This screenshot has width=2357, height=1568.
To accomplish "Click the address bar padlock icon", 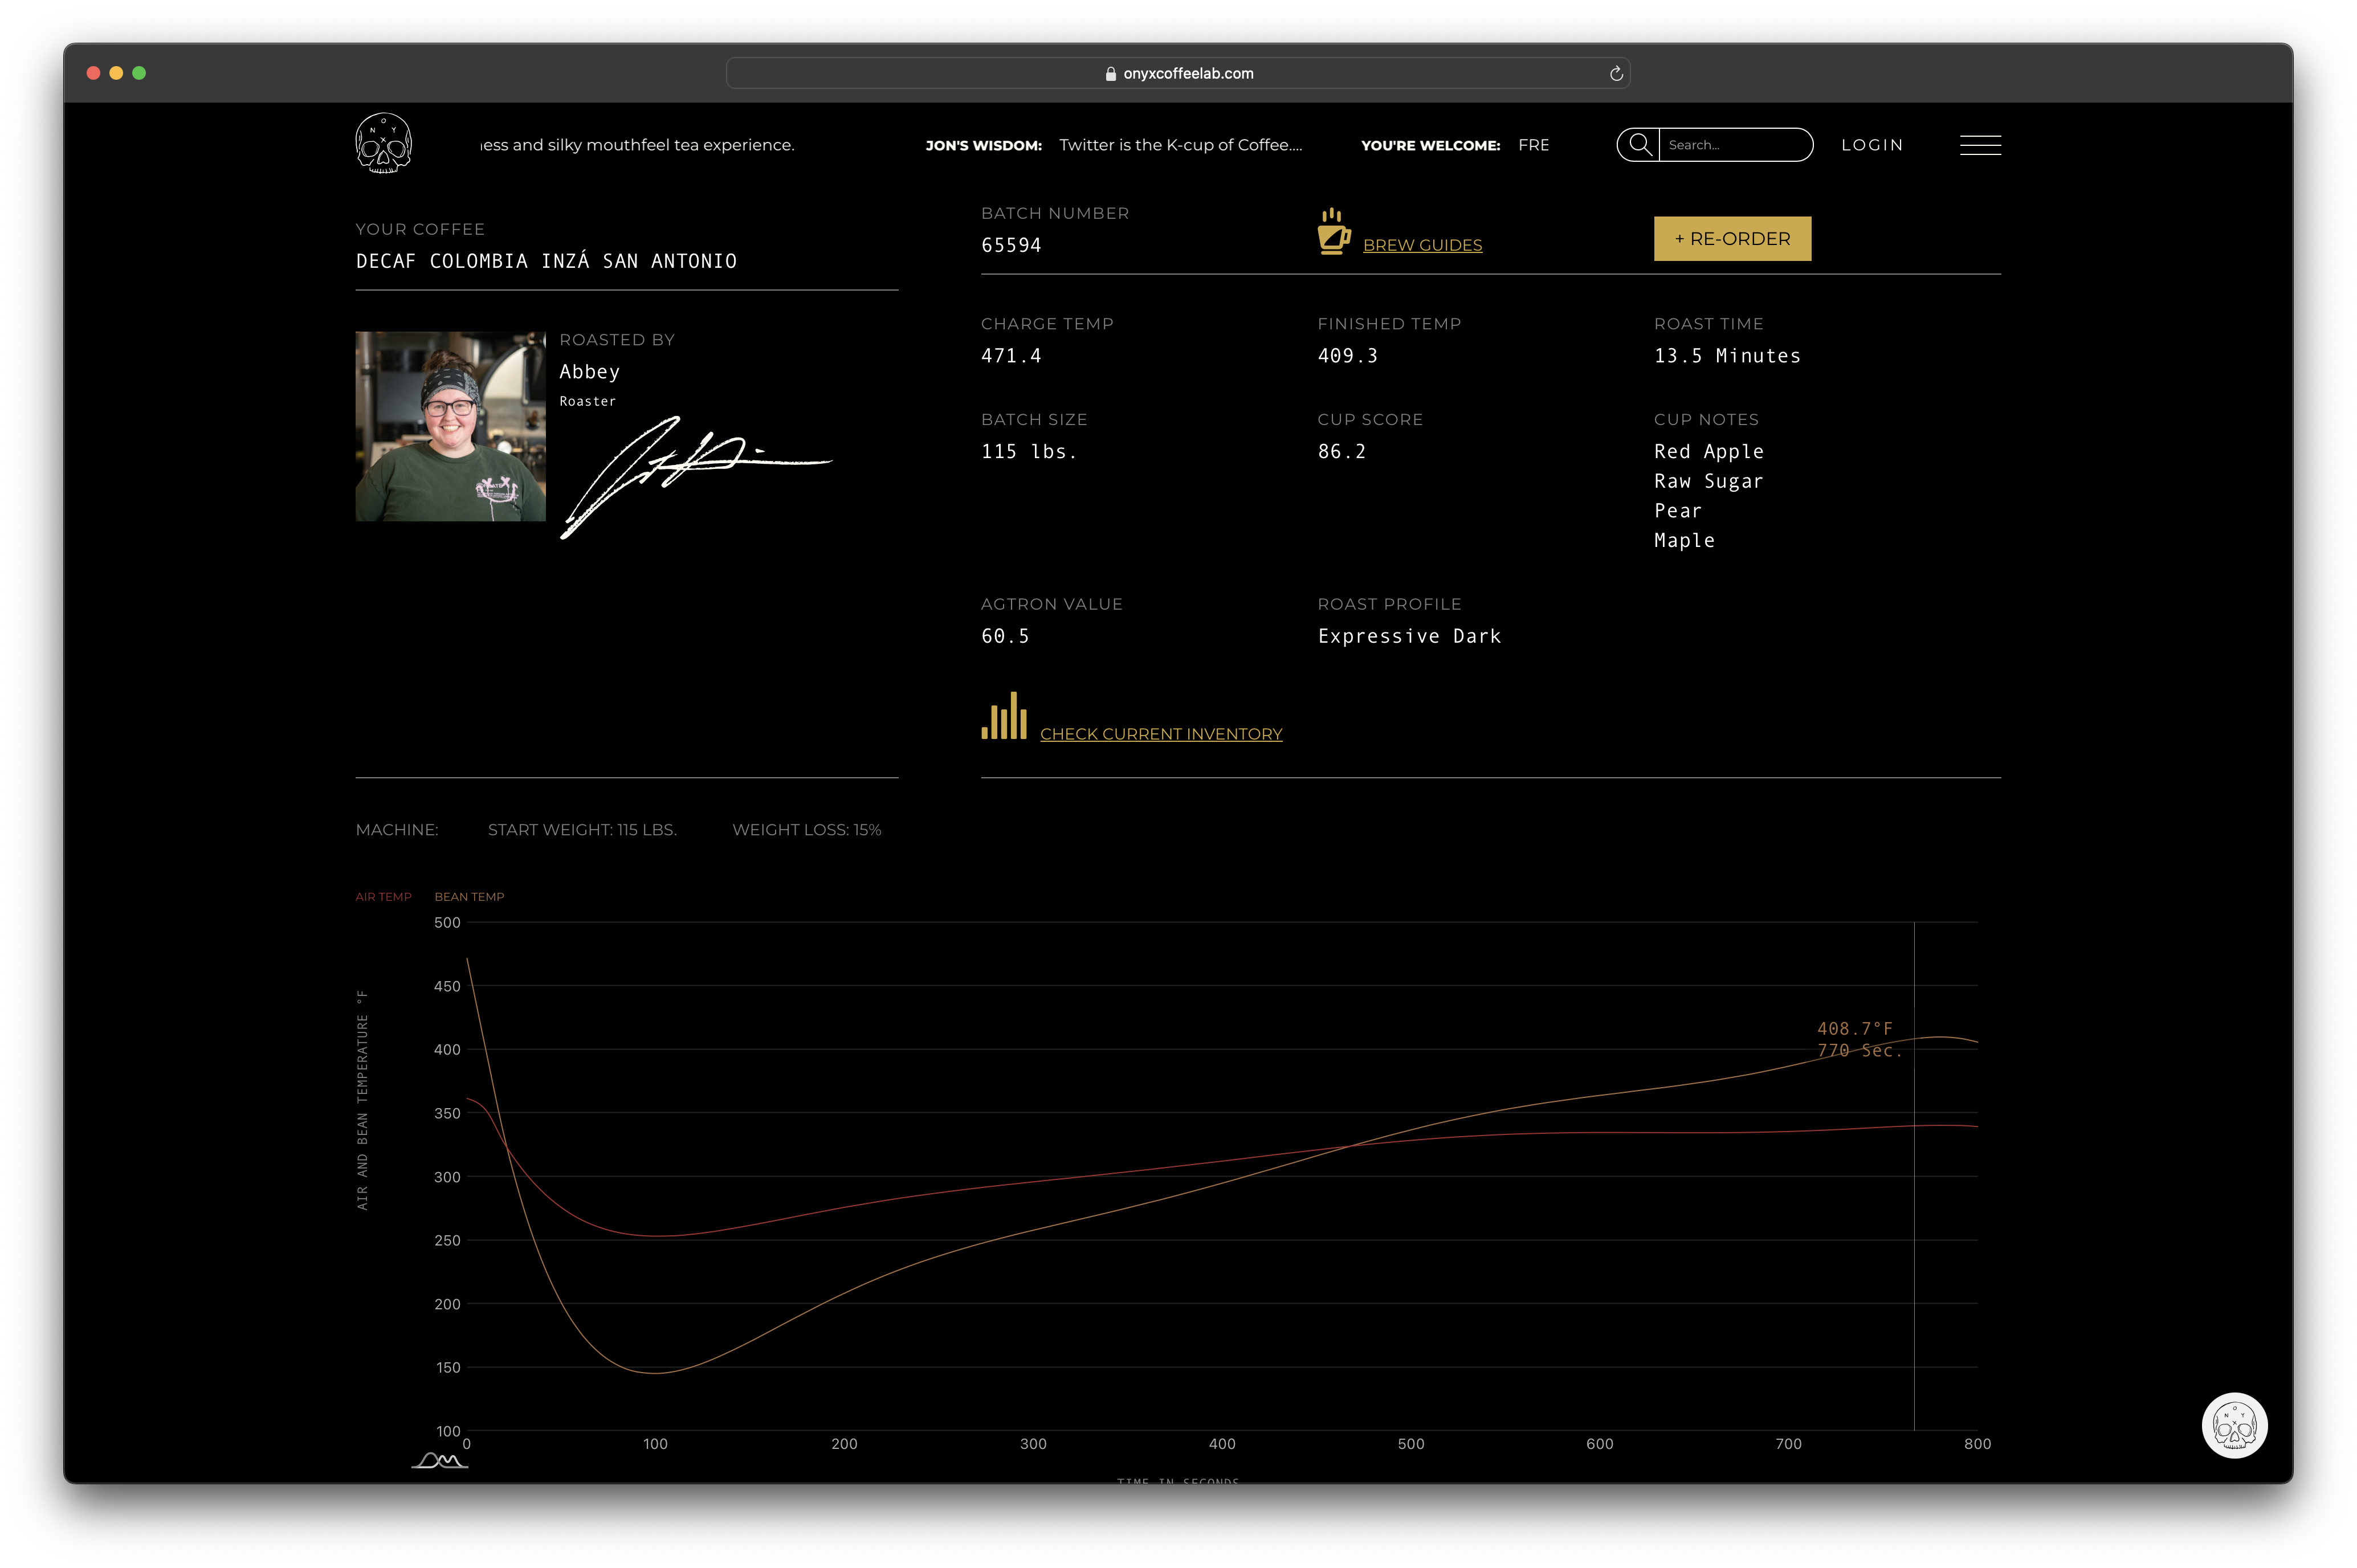I will click(1110, 73).
